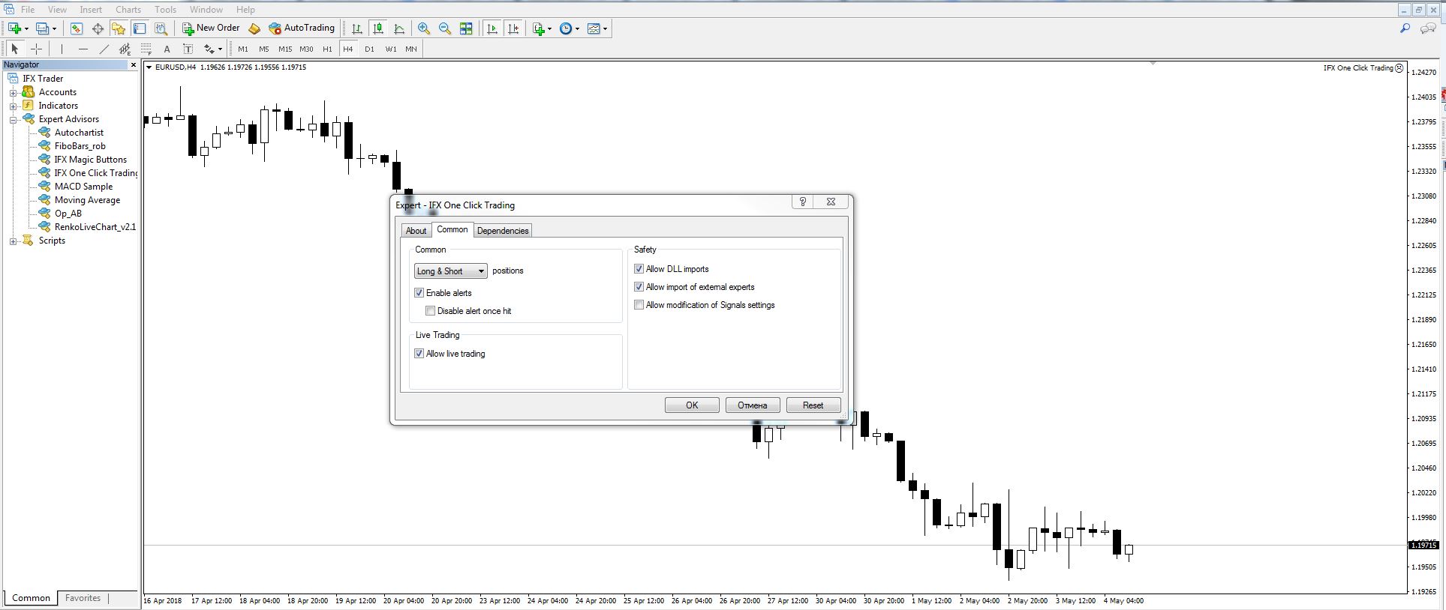
Task: Collapse the Expert Advisors node in Navigator
Action: click(13, 119)
